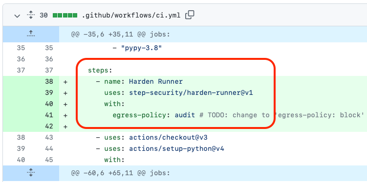Viewport: 367px width, 182px height.
Task: Click old line number 40
Action: (21, 160)
